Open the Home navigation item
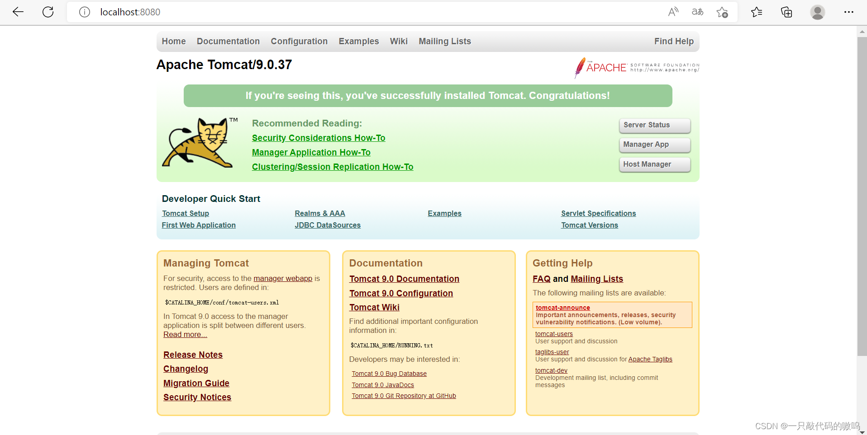Image resolution: width=867 pixels, height=435 pixels. point(174,42)
